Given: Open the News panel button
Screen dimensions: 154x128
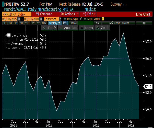Looking at the screenshot, I should coord(86,28).
